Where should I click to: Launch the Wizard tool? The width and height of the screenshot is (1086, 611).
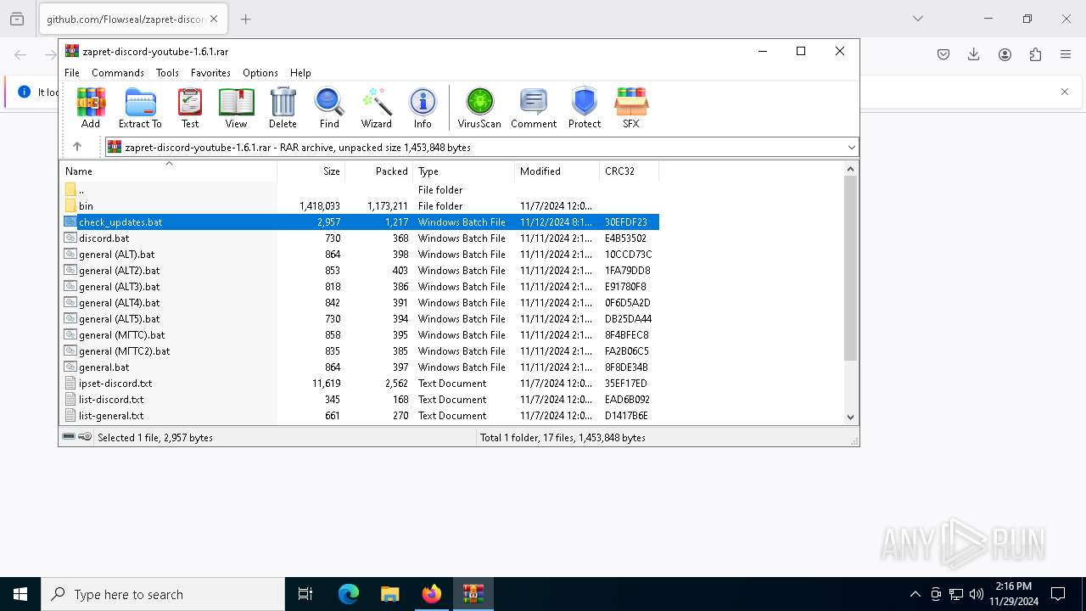[376, 107]
